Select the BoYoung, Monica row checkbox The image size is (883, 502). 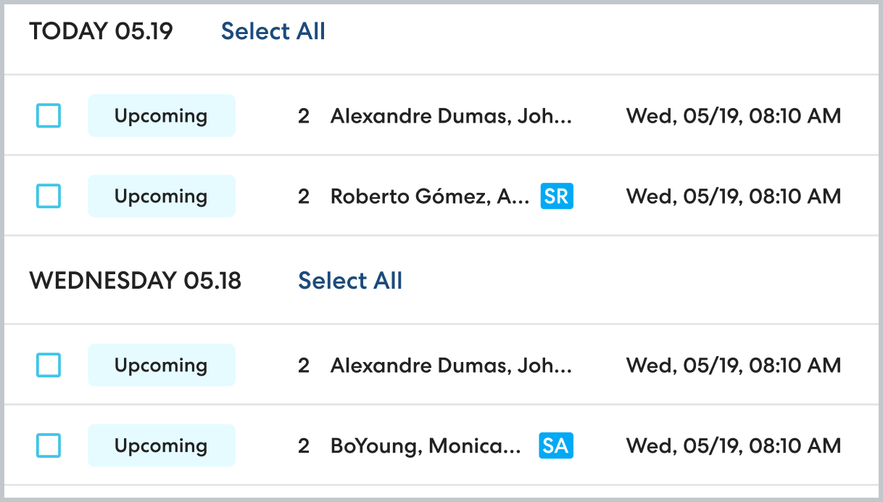point(49,445)
